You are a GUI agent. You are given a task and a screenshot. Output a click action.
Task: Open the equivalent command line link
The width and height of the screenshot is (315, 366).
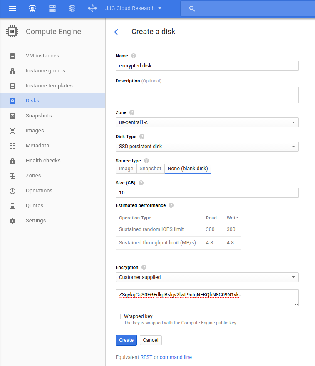tap(176, 357)
